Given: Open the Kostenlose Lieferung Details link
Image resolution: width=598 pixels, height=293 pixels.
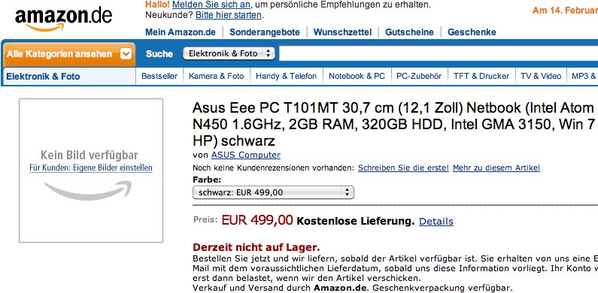Looking at the screenshot, I should pos(436,222).
